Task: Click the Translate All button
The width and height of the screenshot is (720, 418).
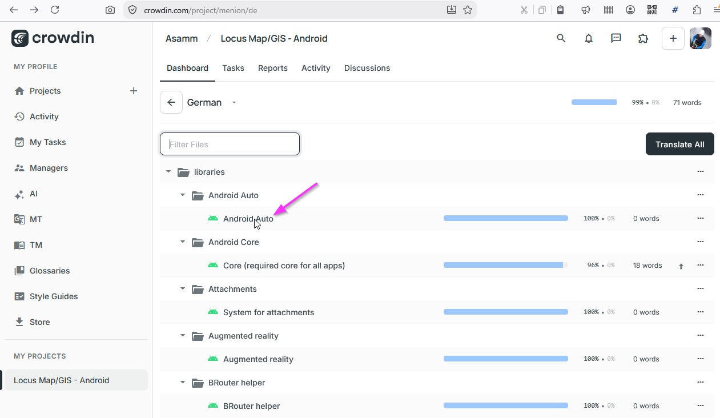Action: [679, 144]
